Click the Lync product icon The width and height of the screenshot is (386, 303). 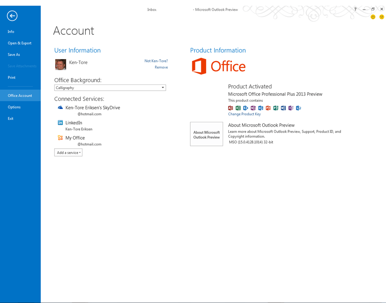[298, 108]
